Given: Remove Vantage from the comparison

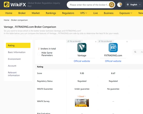Looking at the screenshot, I should pyautogui.click(x=96, y=42).
